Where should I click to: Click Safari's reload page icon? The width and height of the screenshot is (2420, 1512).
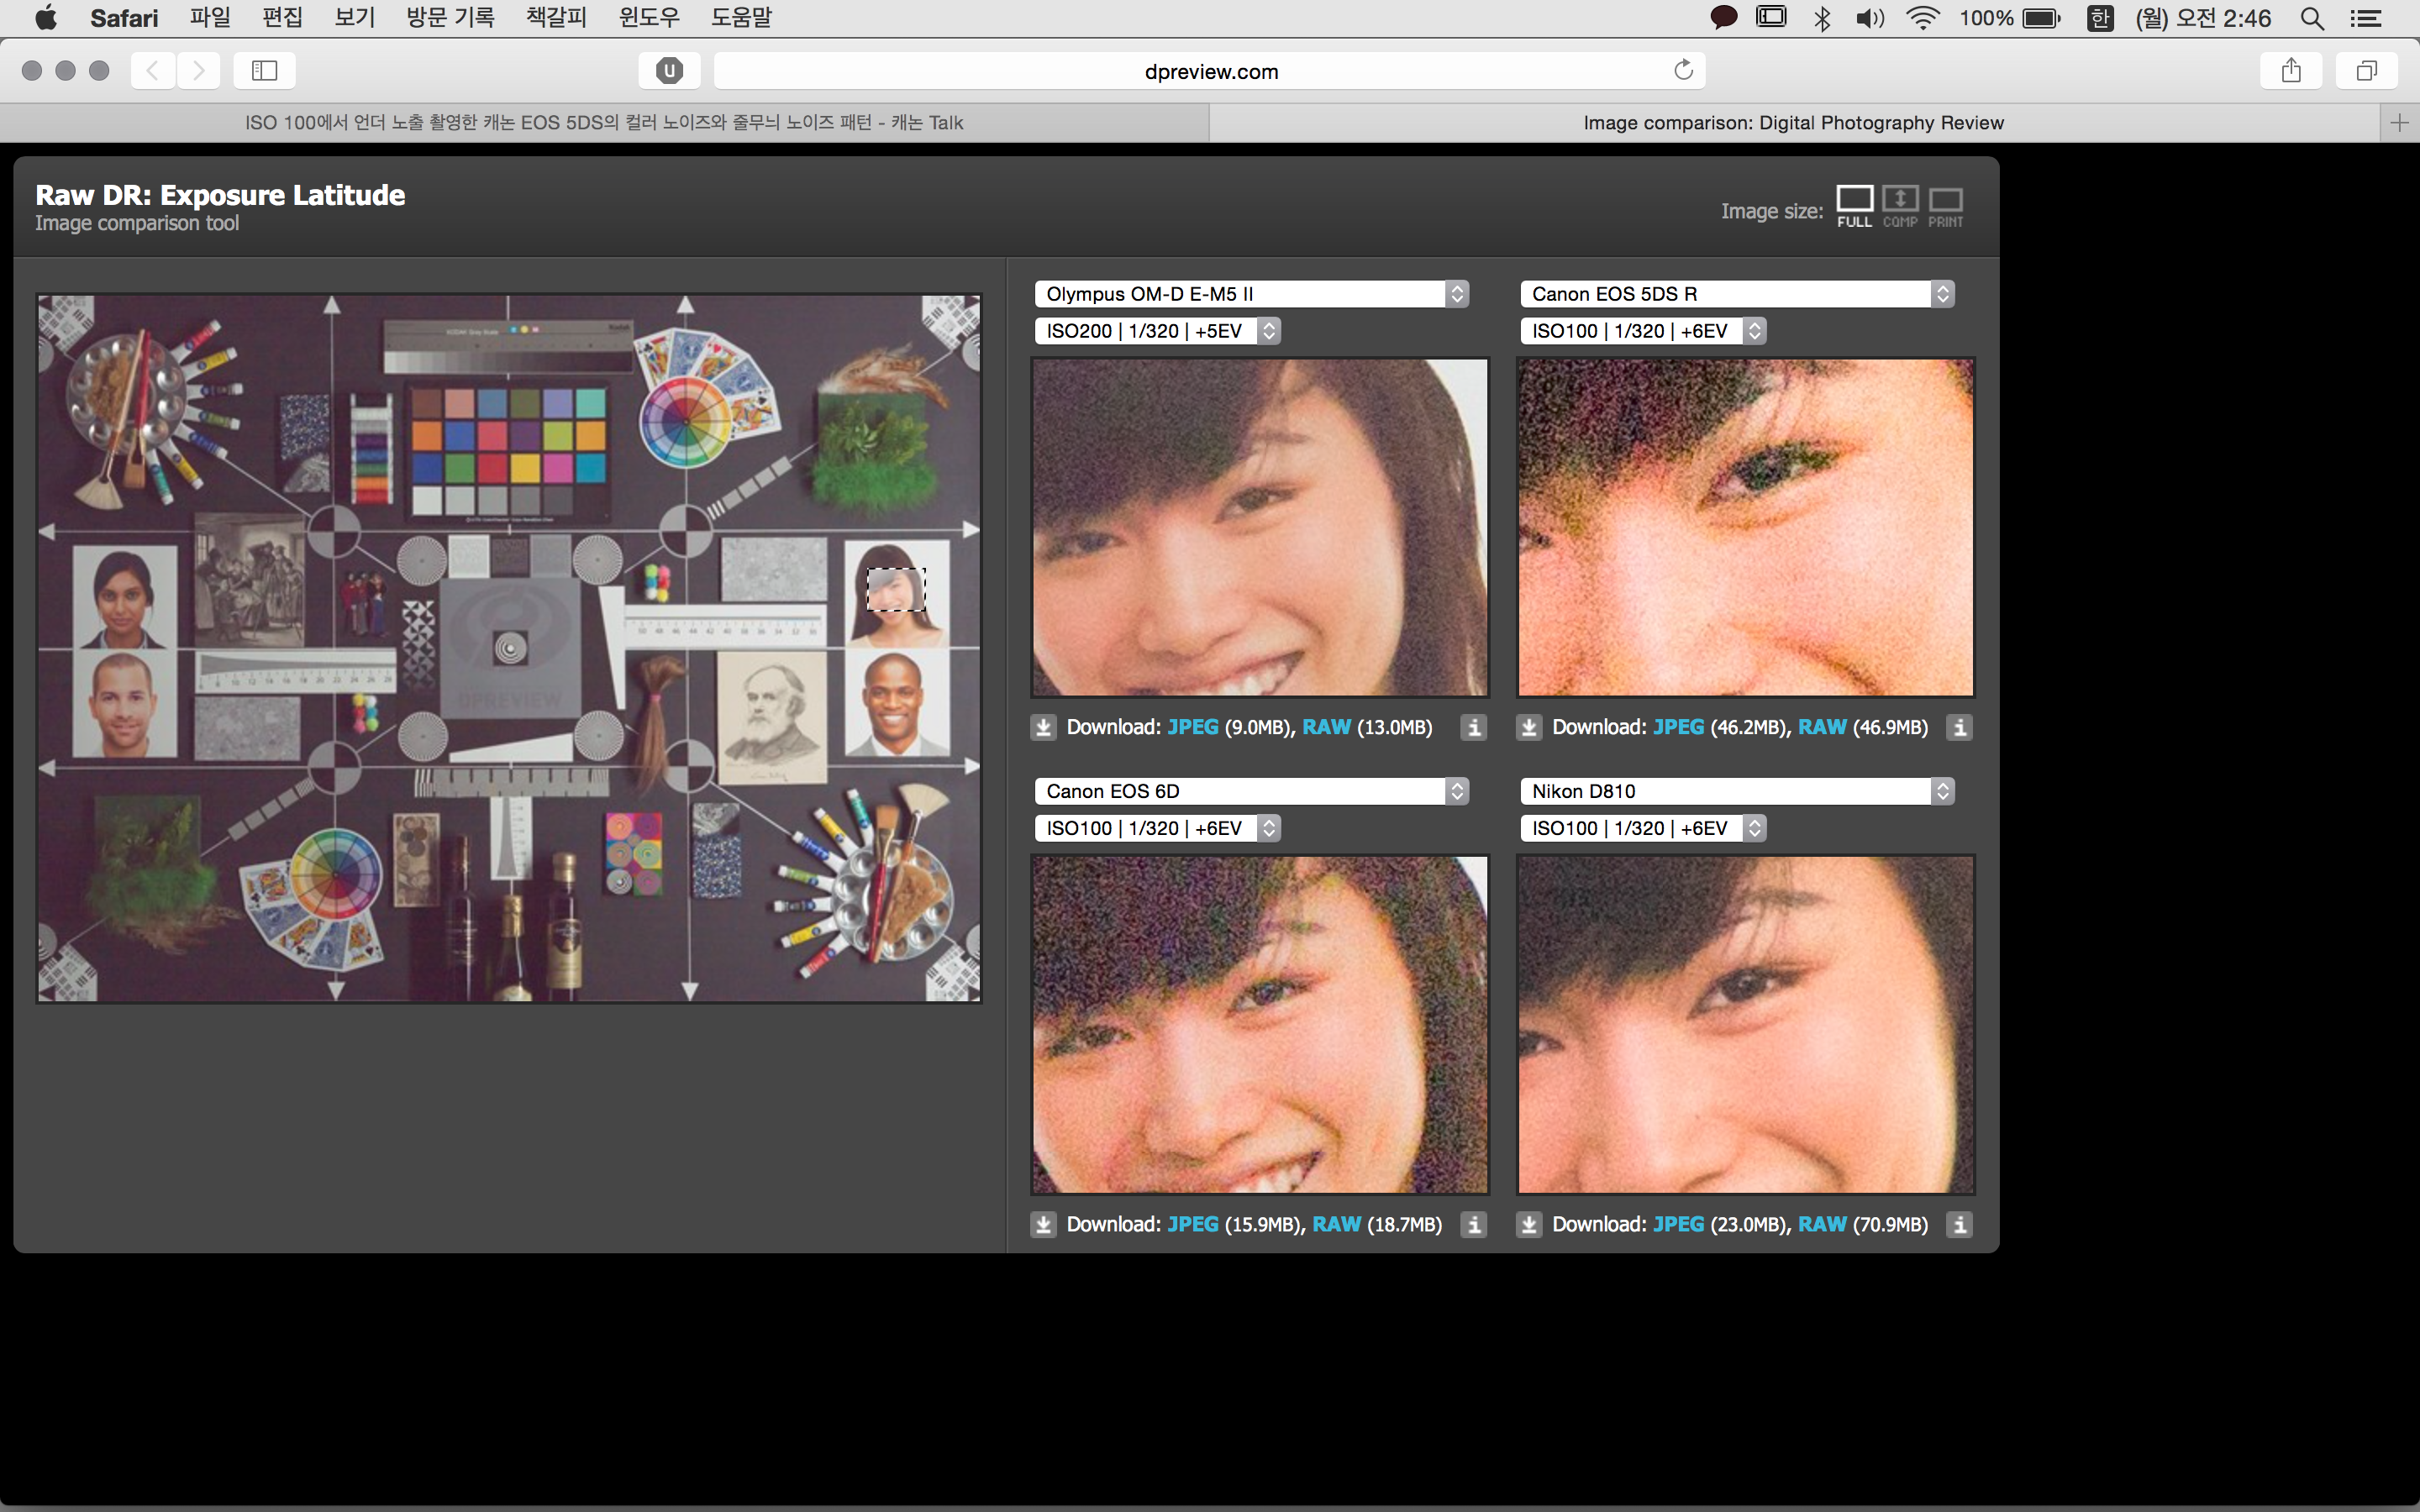[1683, 70]
